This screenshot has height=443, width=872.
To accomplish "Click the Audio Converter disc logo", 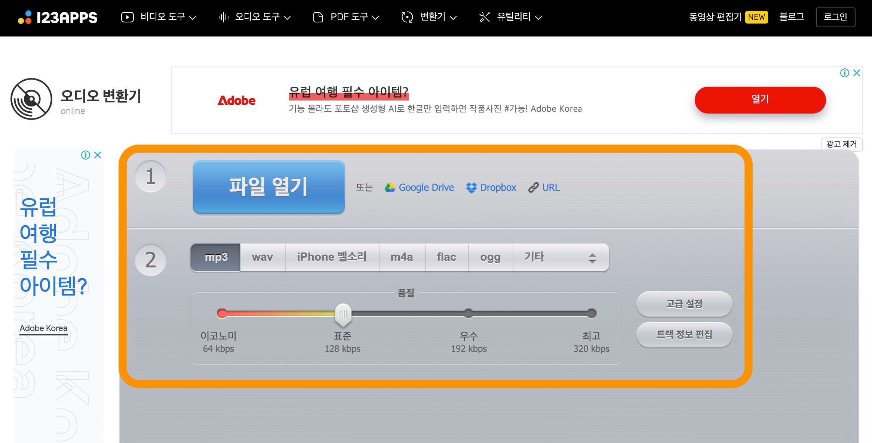I will 31,99.
